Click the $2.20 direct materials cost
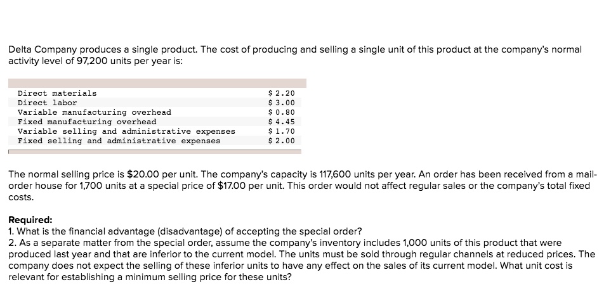This screenshot has height=296, width=611. tap(281, 93)
